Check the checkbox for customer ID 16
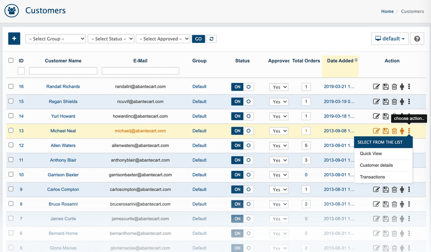 (x=11, y=87)
